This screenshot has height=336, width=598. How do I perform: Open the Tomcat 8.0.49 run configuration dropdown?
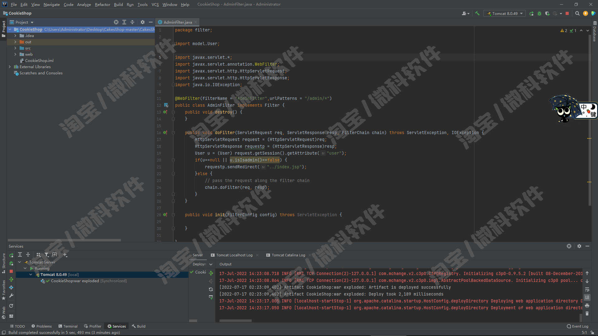point(505,13)
